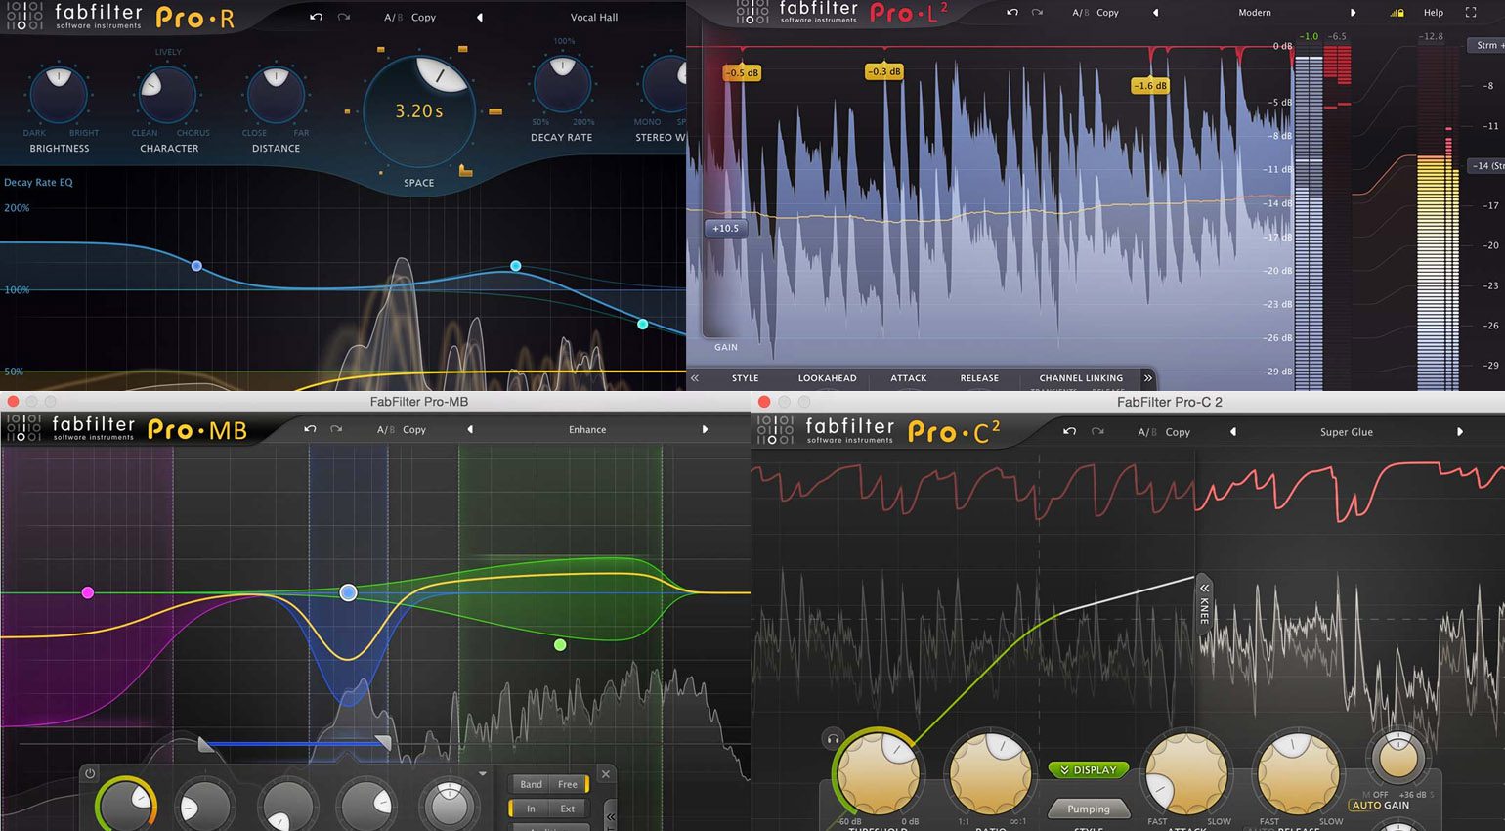Redo change in Pro-R
The image size is (1505, 831).
[343, 17]
